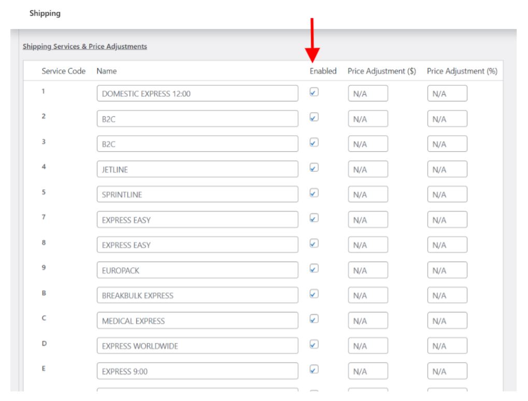Click service code D label
Screen dimensions: 528x401
pos(44,343)
